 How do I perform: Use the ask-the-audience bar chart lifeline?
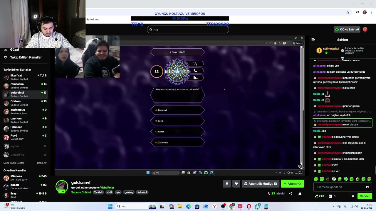coord(195,78)
